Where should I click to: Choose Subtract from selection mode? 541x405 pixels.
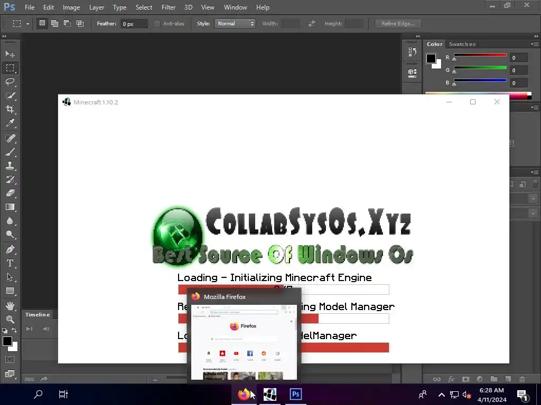(67, 23)
